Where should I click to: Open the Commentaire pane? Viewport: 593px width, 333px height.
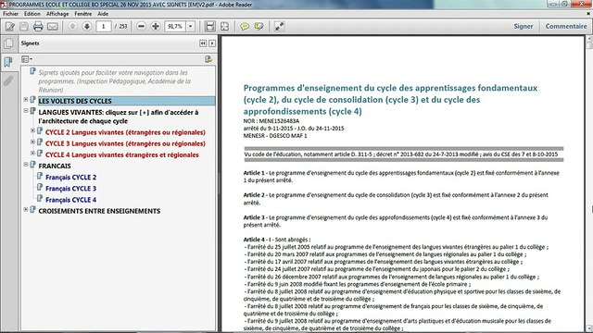point(566,27)
